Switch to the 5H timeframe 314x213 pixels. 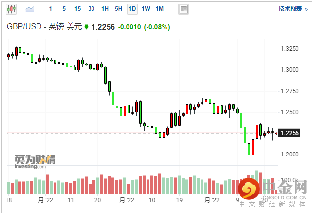click(x=119, y=9)
